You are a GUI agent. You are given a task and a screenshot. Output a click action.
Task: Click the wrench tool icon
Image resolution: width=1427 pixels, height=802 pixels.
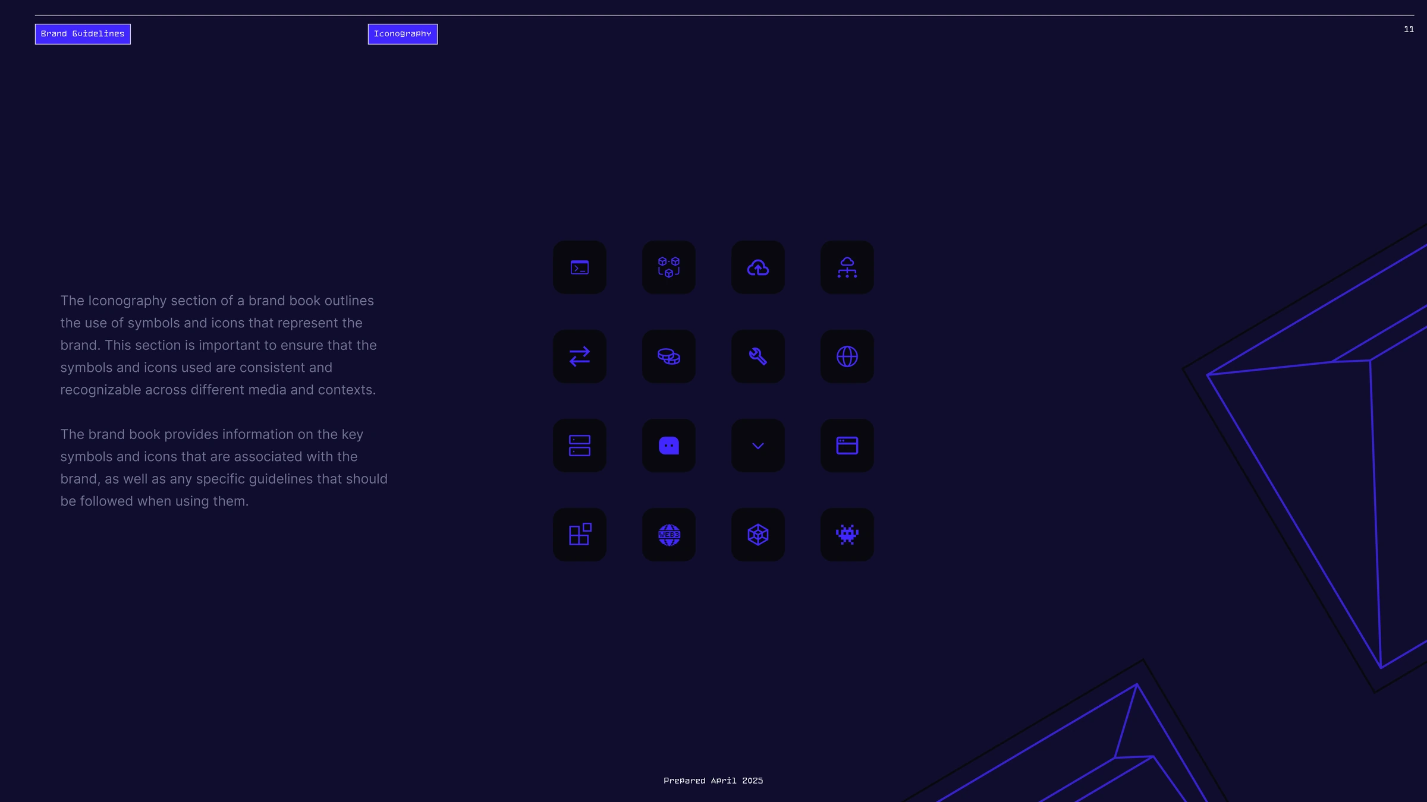pyautogui.click(x=758, y=356)
